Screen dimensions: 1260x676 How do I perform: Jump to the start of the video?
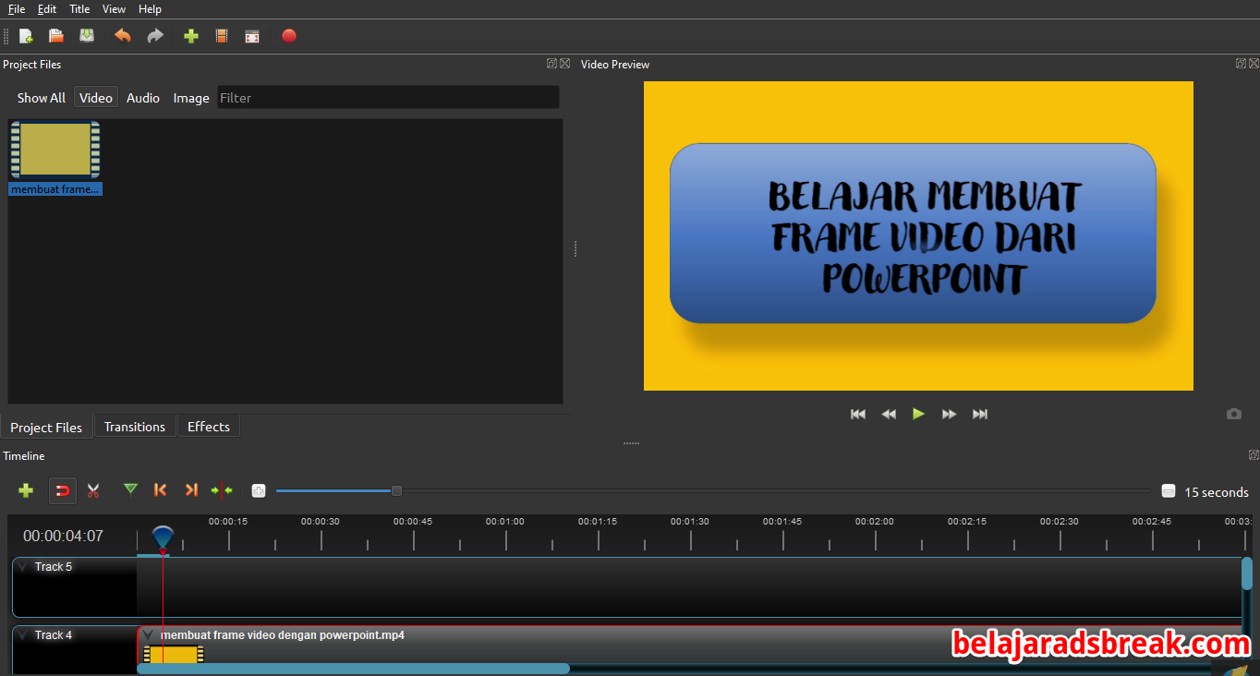point(858,414)
